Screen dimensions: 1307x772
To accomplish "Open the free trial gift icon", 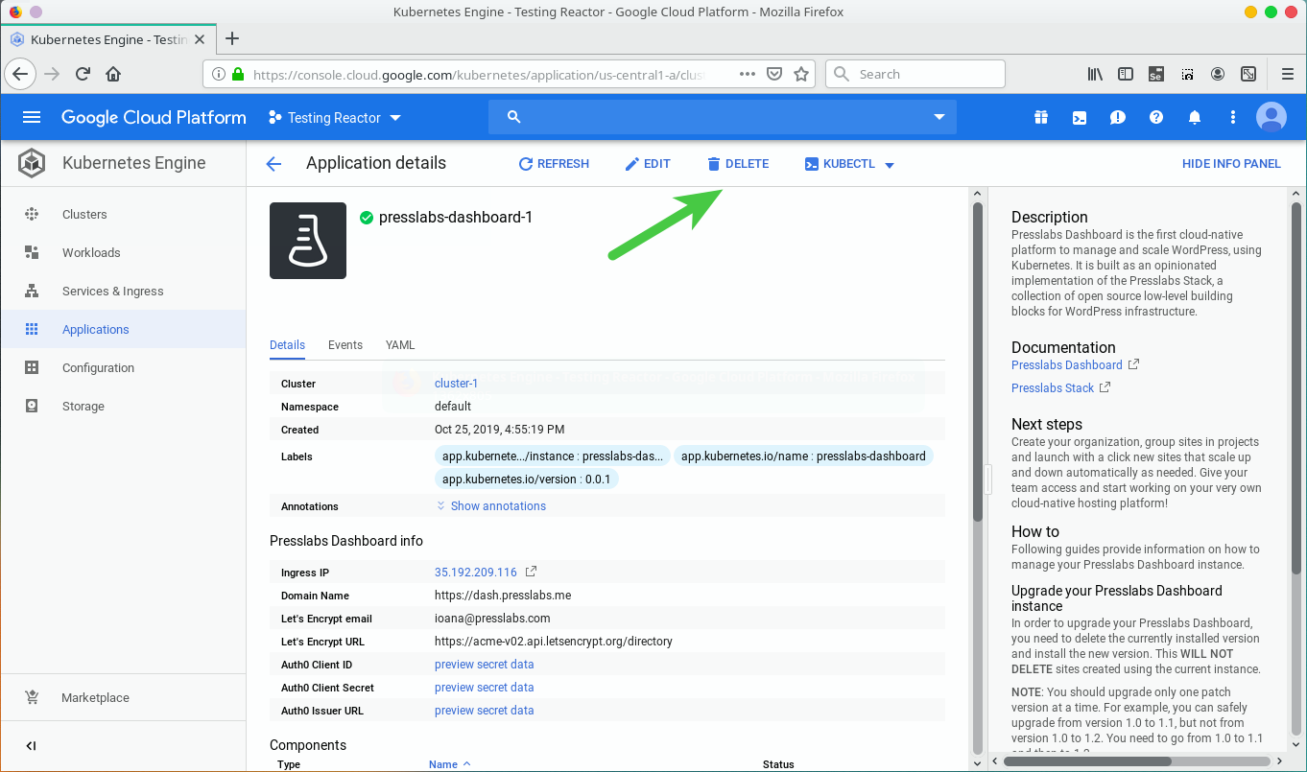I will click(1041, 117).
